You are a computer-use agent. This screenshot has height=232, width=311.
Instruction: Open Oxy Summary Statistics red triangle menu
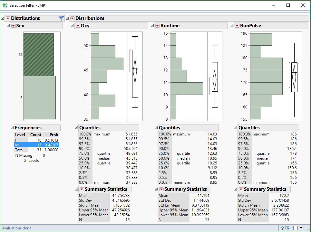(82, 189)
